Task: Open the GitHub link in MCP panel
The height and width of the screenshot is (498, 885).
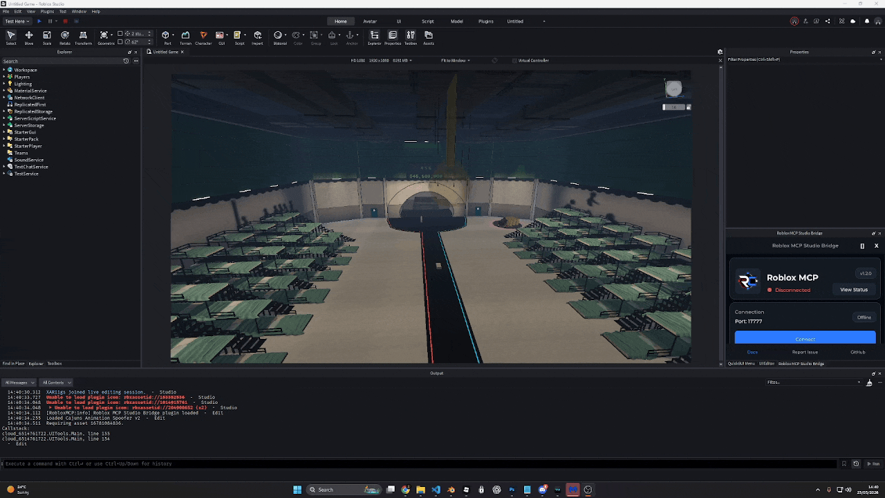Action: (857, 352)
